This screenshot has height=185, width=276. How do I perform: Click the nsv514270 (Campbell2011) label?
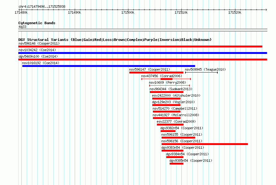coord(175,108)
